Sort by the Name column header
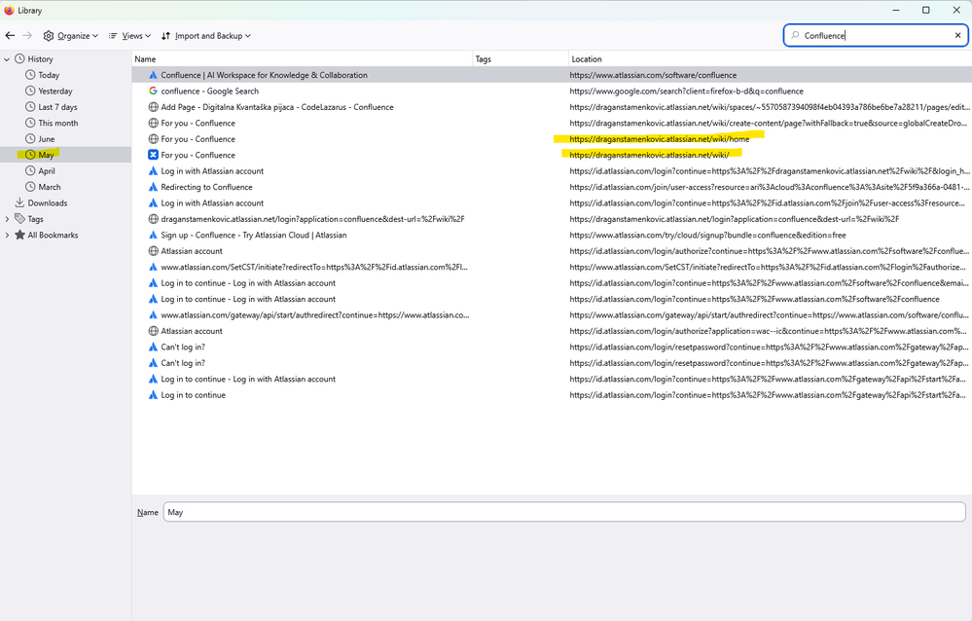Viewport: 972px width, 621px height. 303,59
